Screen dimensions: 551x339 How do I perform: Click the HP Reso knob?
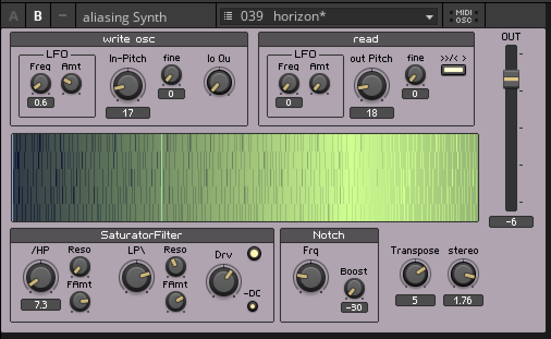80,266
